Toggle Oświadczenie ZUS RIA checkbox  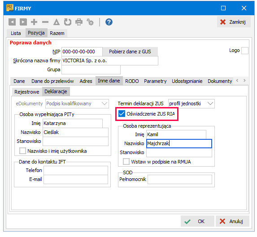[122, 114]
